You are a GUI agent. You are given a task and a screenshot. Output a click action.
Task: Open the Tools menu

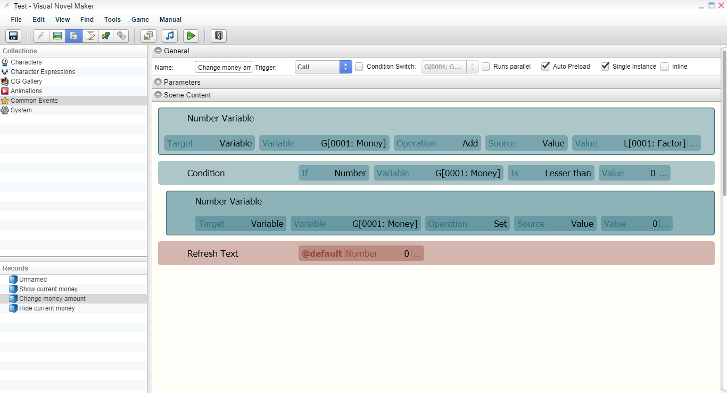112,20
